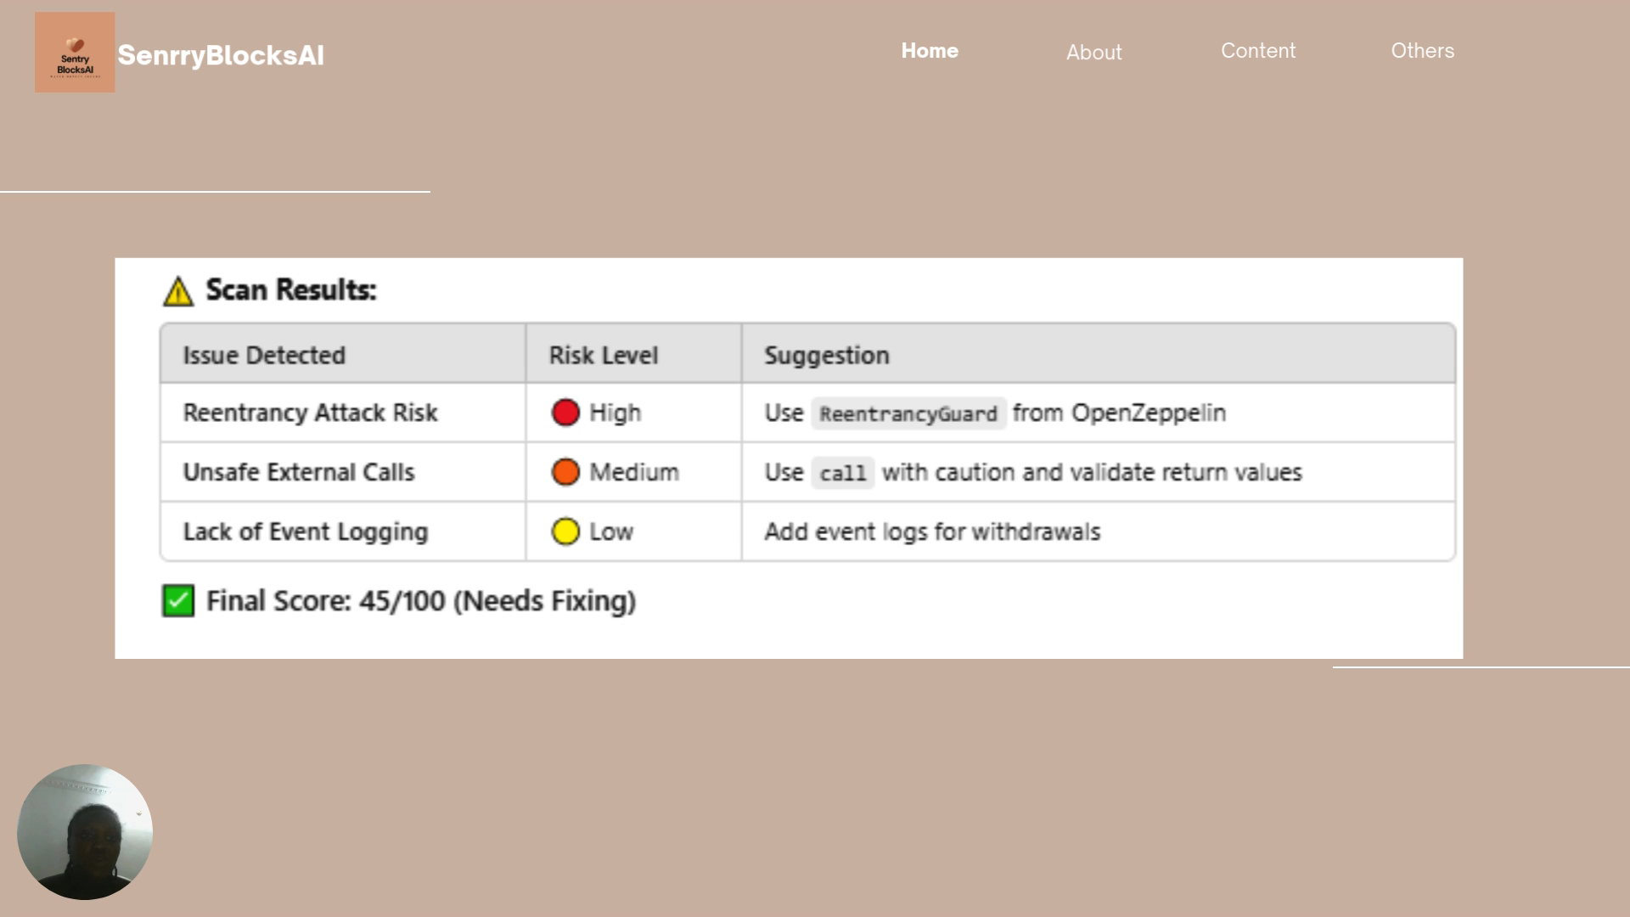1630x917 pixels.
Task: Click the 'from OpenZeppelin' suggestion text
Action: (x=1119, y=413)
